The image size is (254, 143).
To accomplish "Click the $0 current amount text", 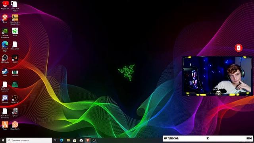I will [x=208, y=139].
